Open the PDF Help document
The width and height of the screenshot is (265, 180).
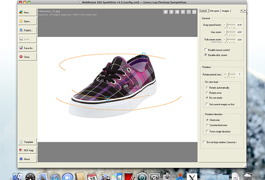pos(27,150)
